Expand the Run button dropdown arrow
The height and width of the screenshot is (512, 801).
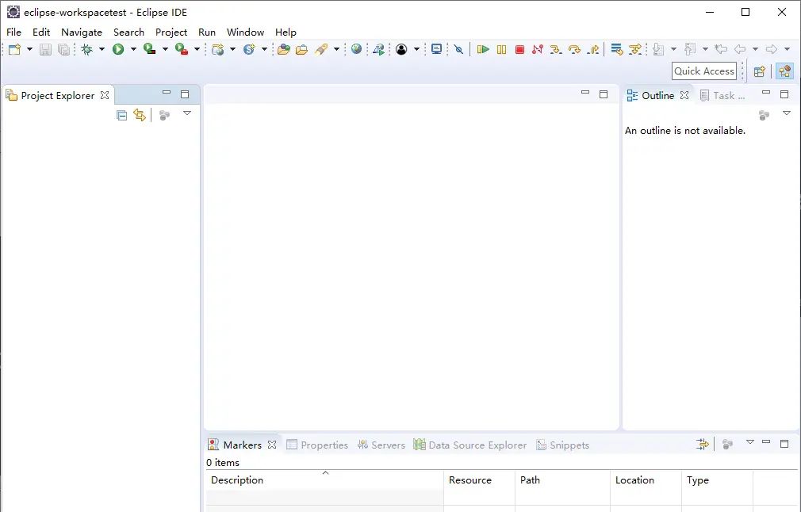[133, 49]
